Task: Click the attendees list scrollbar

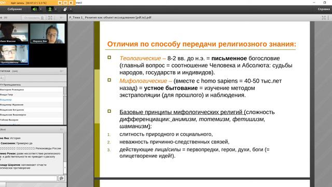Action: 65,105
